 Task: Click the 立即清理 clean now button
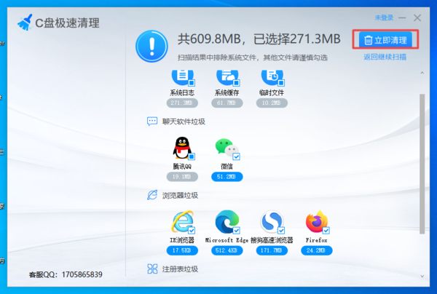[x=385, y=40]
